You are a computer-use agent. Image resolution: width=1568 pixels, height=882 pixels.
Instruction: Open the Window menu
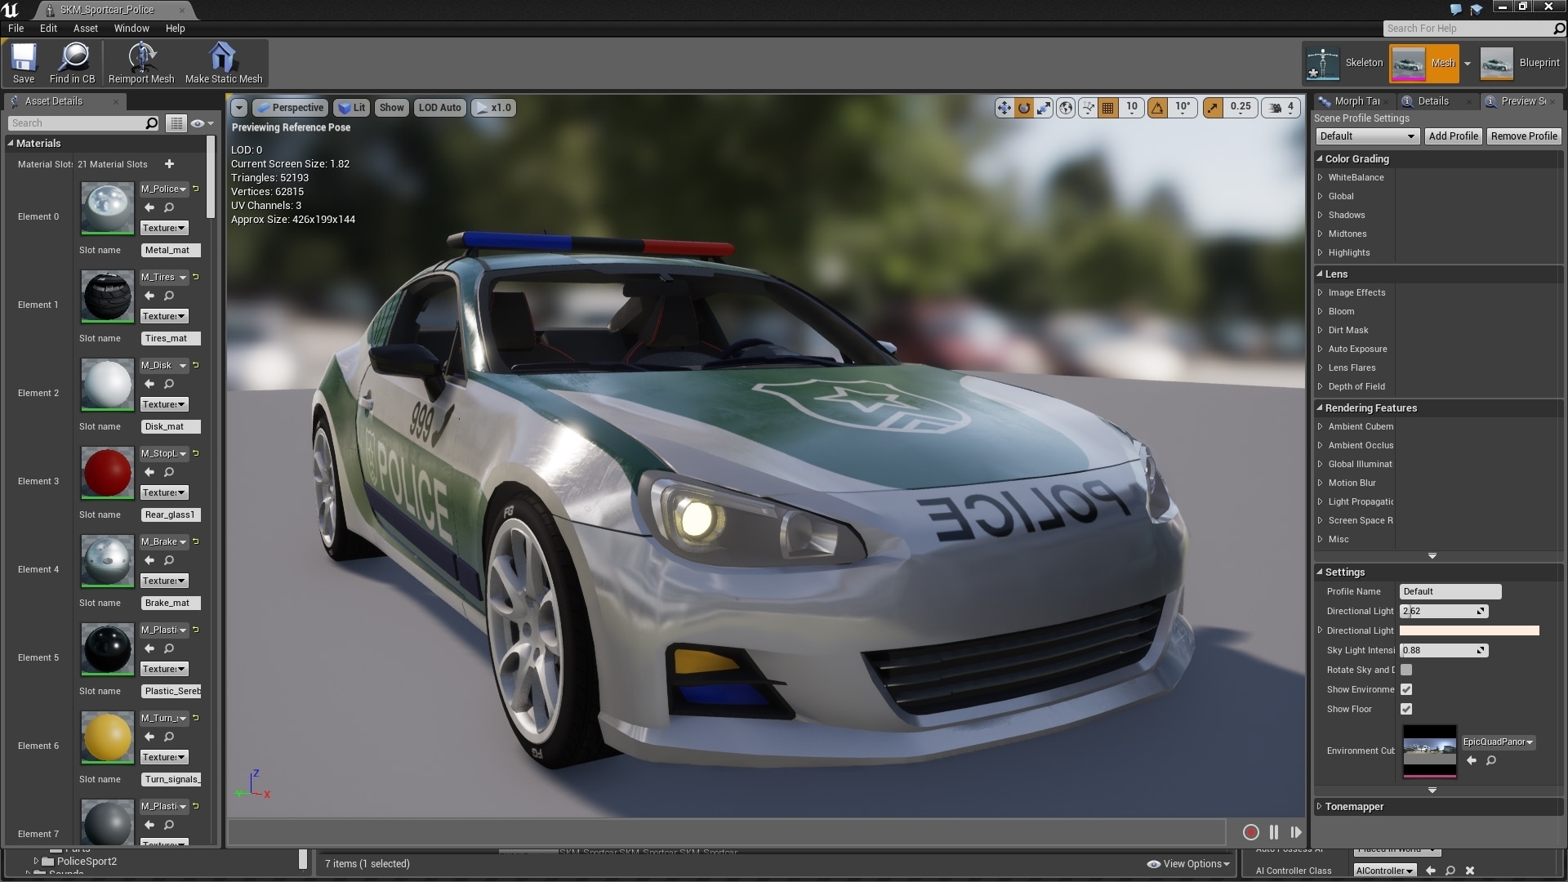(131, 28)
